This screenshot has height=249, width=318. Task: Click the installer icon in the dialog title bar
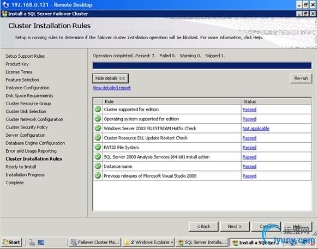tap(4, 14)
